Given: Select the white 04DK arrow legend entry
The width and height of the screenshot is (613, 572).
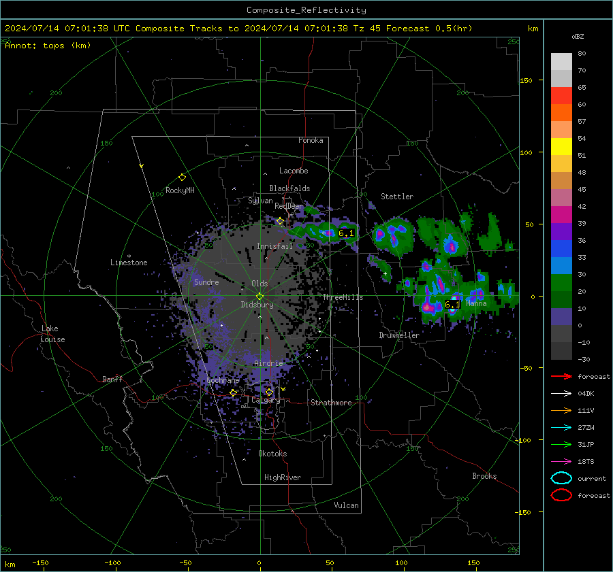Looking at the screenshot, I should [561, 393].
